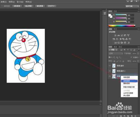This screenshot has width=140, height=117.
Task: Filter layers for shape layers
Action: [131, 50]
